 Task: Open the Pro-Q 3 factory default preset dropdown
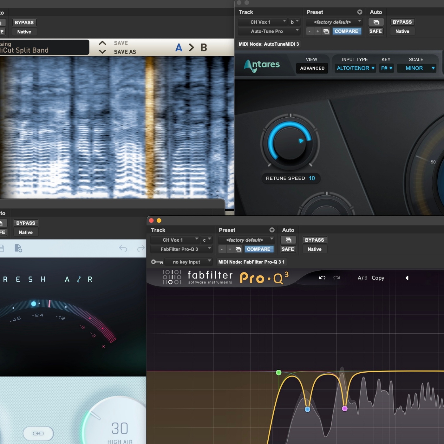(x=246, y=240)
